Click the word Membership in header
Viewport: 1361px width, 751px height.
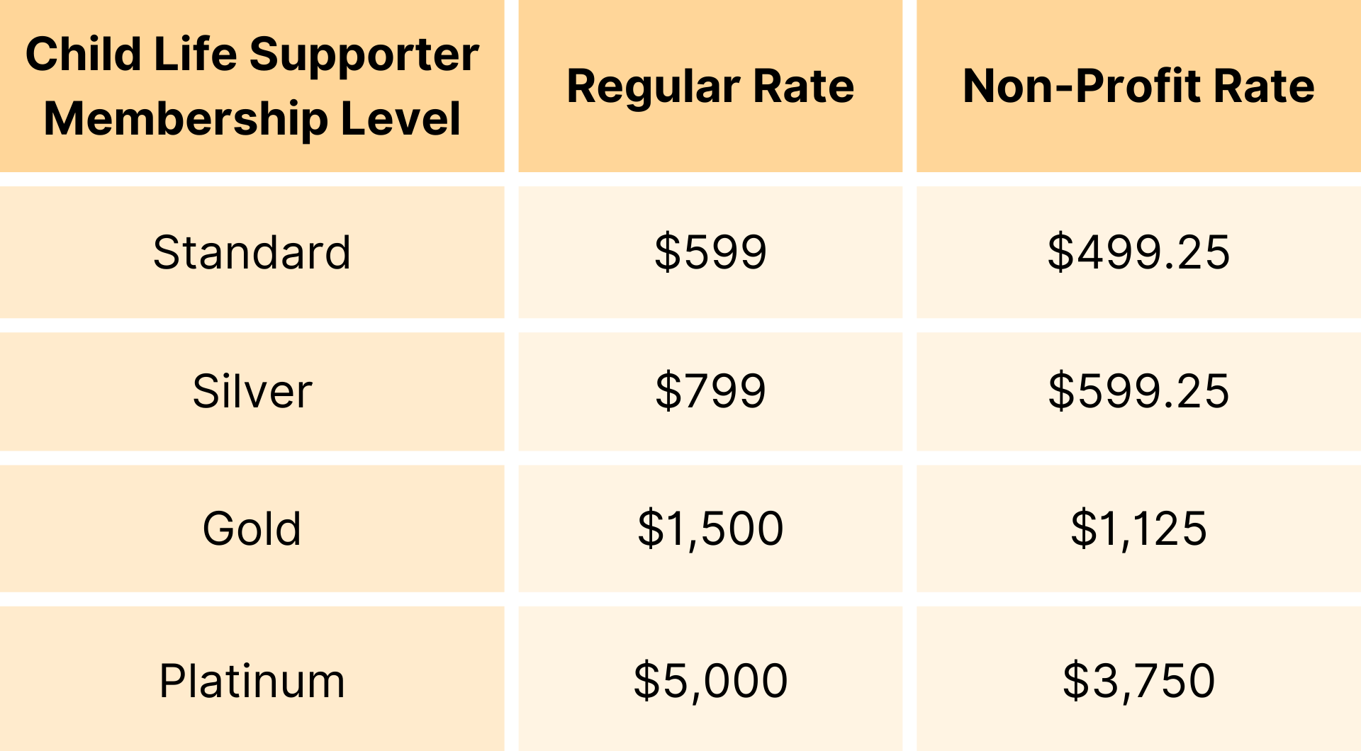(x=186, y=118)
